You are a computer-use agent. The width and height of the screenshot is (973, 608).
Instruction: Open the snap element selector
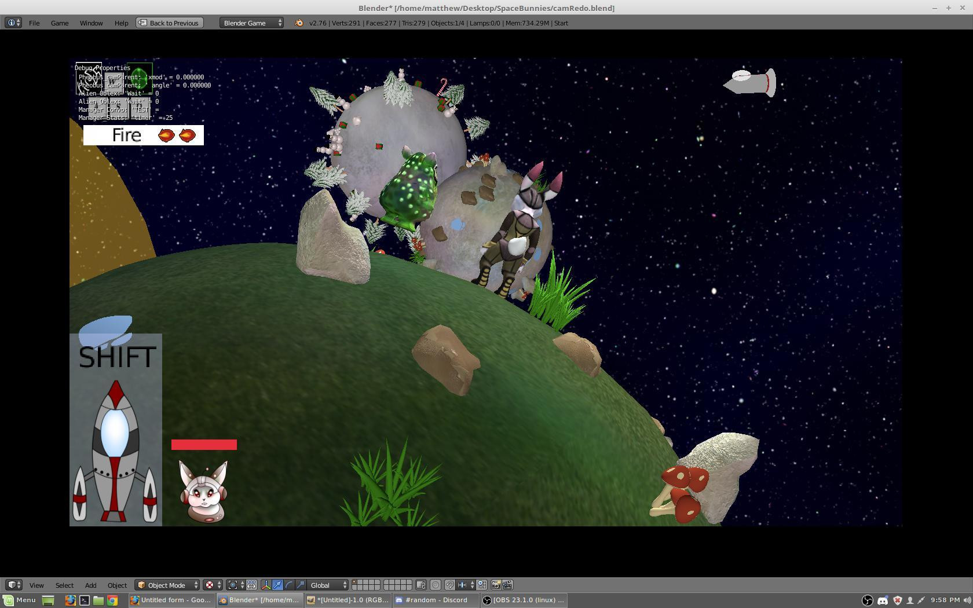465,585
